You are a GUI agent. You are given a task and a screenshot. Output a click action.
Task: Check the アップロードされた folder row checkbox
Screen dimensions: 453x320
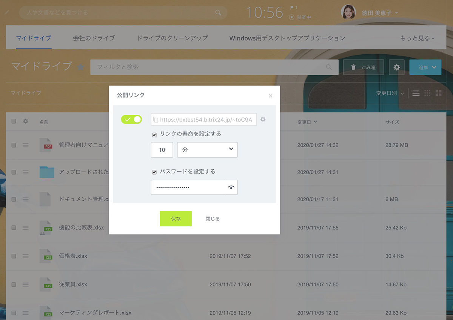[x=14, y=172]
